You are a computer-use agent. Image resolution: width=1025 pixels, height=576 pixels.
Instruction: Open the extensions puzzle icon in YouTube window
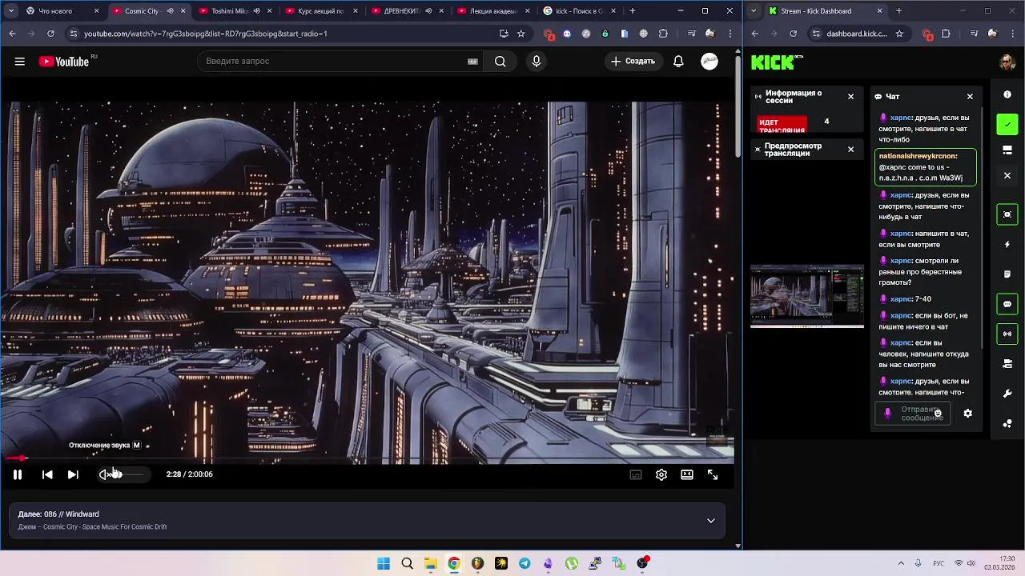click(663, 34)
